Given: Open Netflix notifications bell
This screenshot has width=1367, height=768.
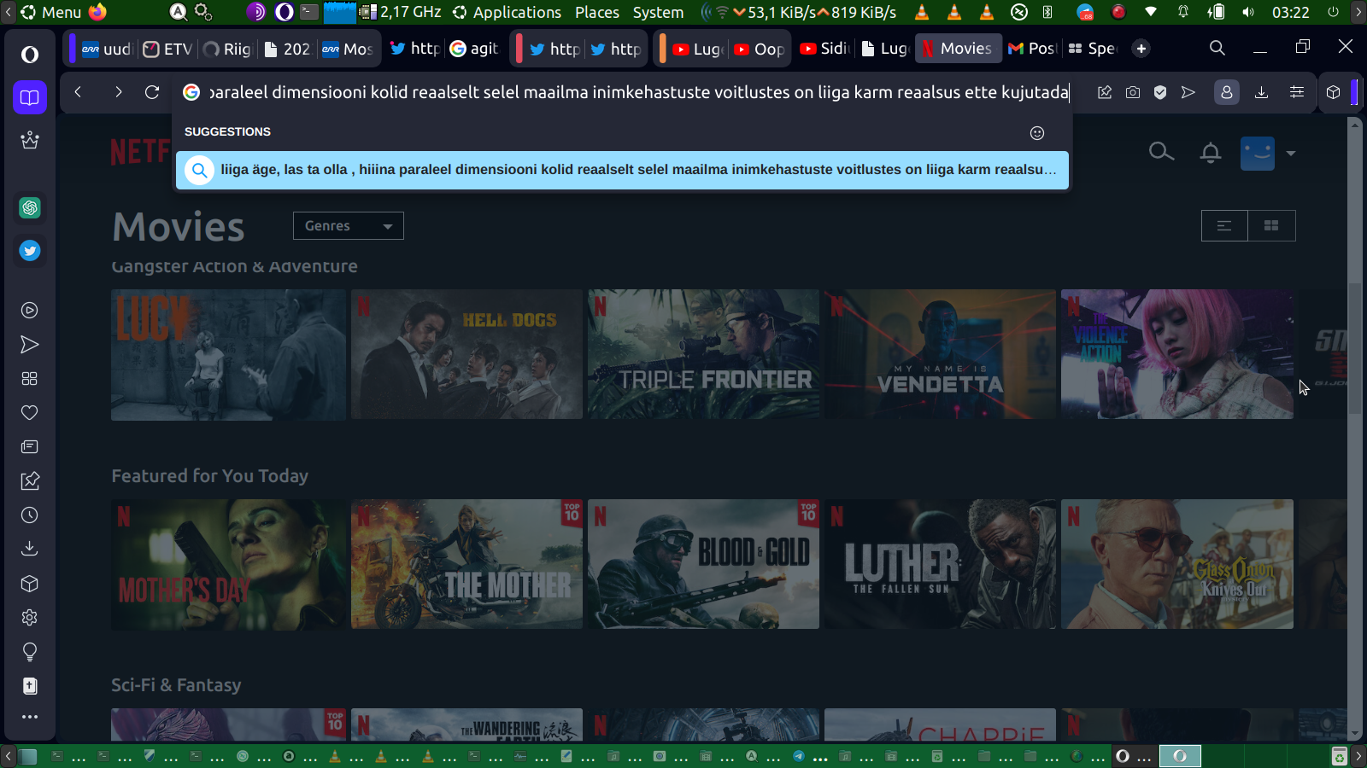Looking at the screenshot, I should [x=1211, y=153].
